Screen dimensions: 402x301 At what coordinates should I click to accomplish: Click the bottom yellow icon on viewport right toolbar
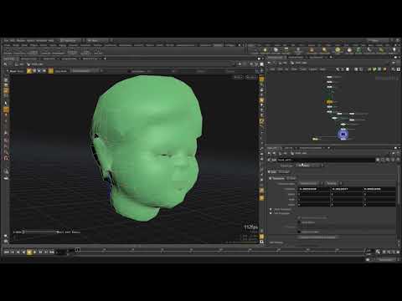pyautogui.click(x=261, y=237)
